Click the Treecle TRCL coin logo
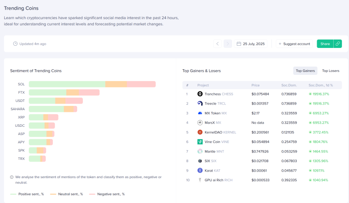Viewport: 349px width, 203px height. click(x=200, y=104)
